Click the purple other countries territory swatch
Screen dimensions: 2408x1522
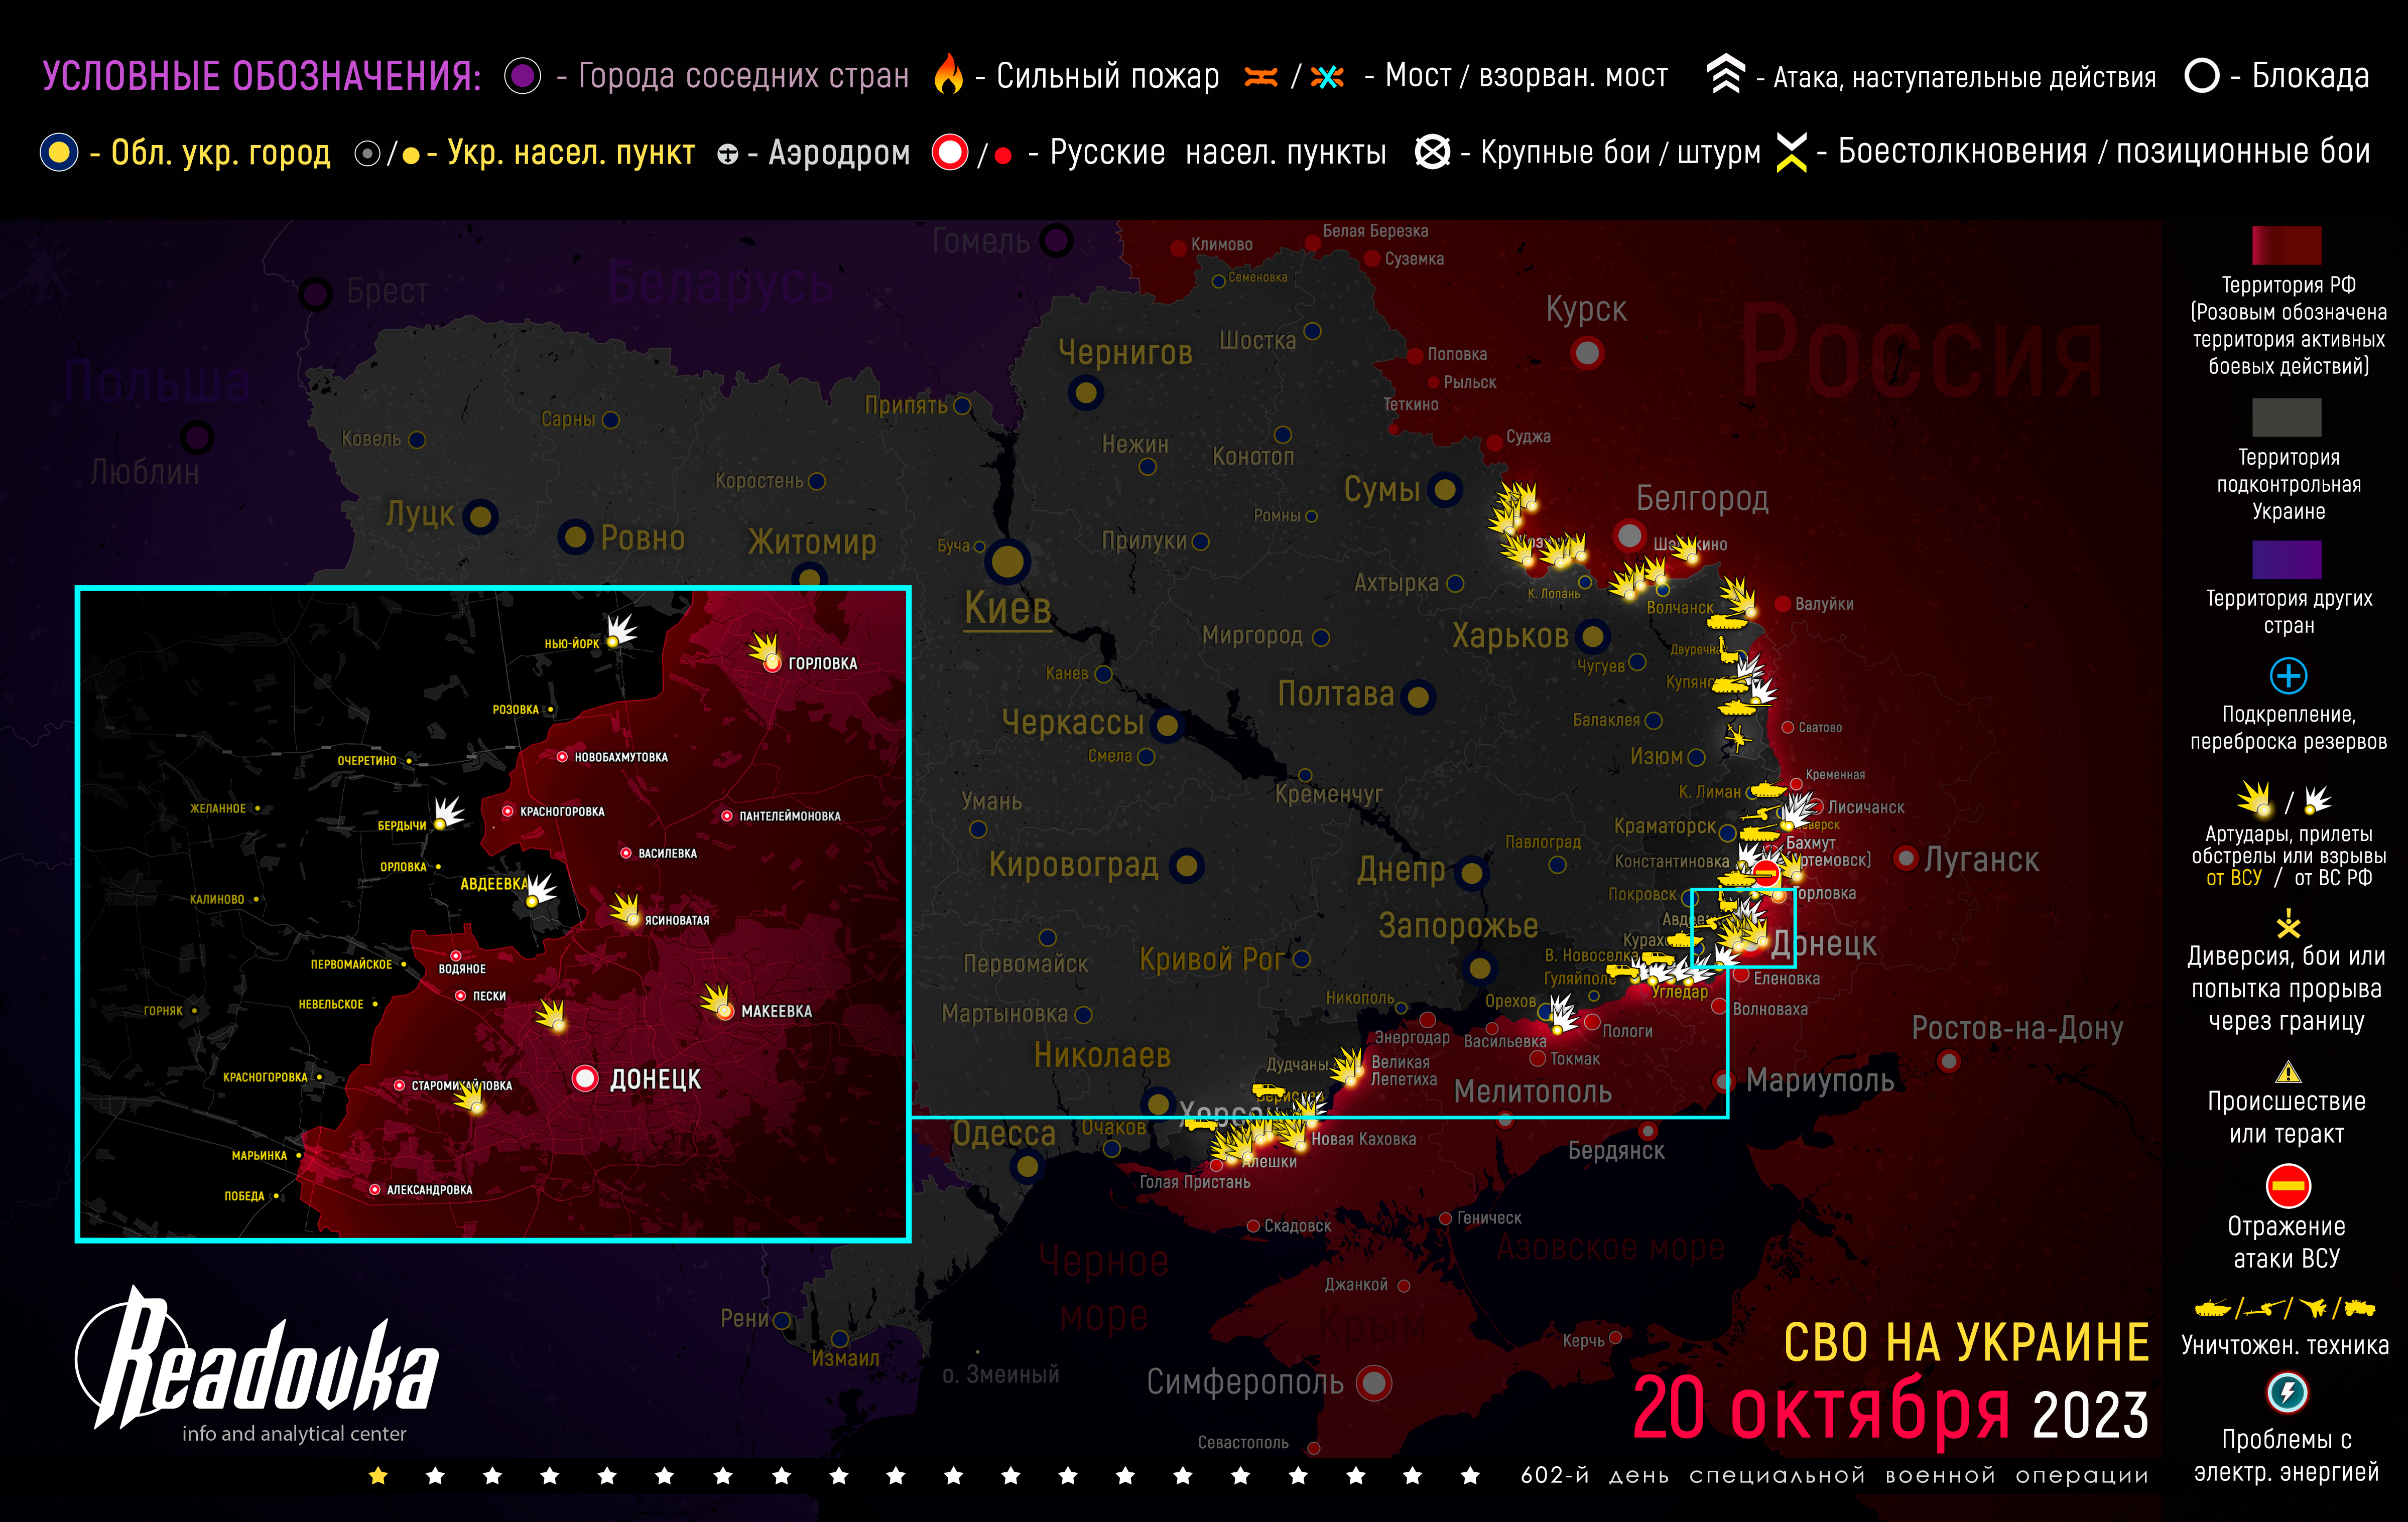pos(2286,560)
